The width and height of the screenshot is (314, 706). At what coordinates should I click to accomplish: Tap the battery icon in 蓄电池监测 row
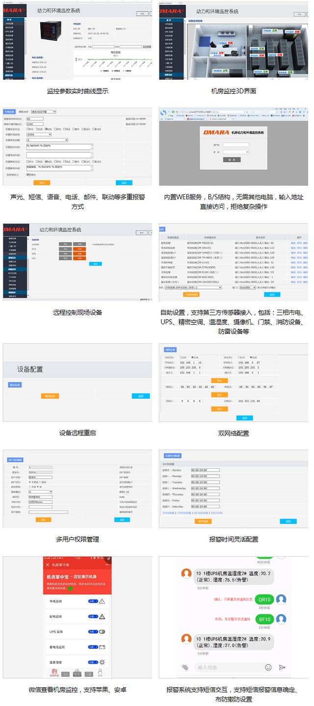102,647
